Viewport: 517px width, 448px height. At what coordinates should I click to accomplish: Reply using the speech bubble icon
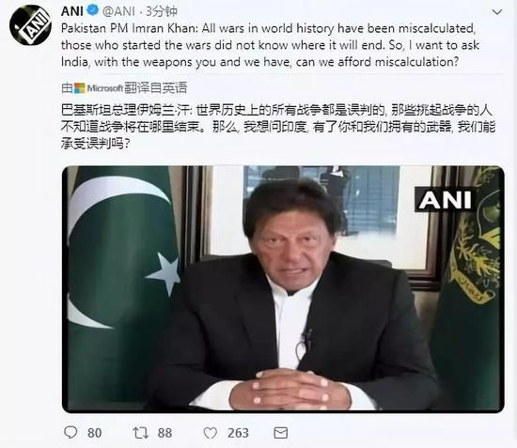point(70,432)
